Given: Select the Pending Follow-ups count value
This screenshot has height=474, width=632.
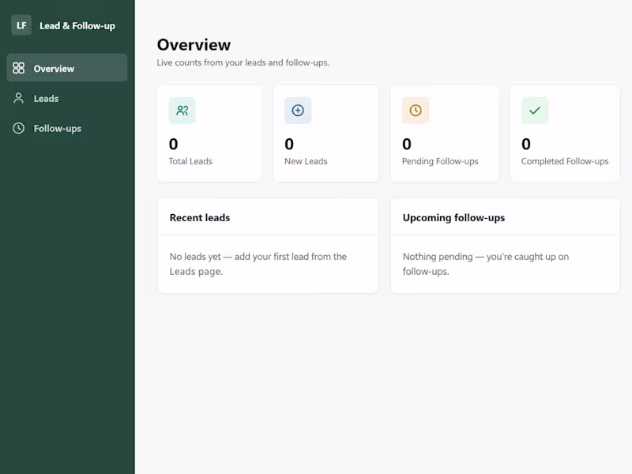Looking at the screenshot, I should click(x=407, y=144).
